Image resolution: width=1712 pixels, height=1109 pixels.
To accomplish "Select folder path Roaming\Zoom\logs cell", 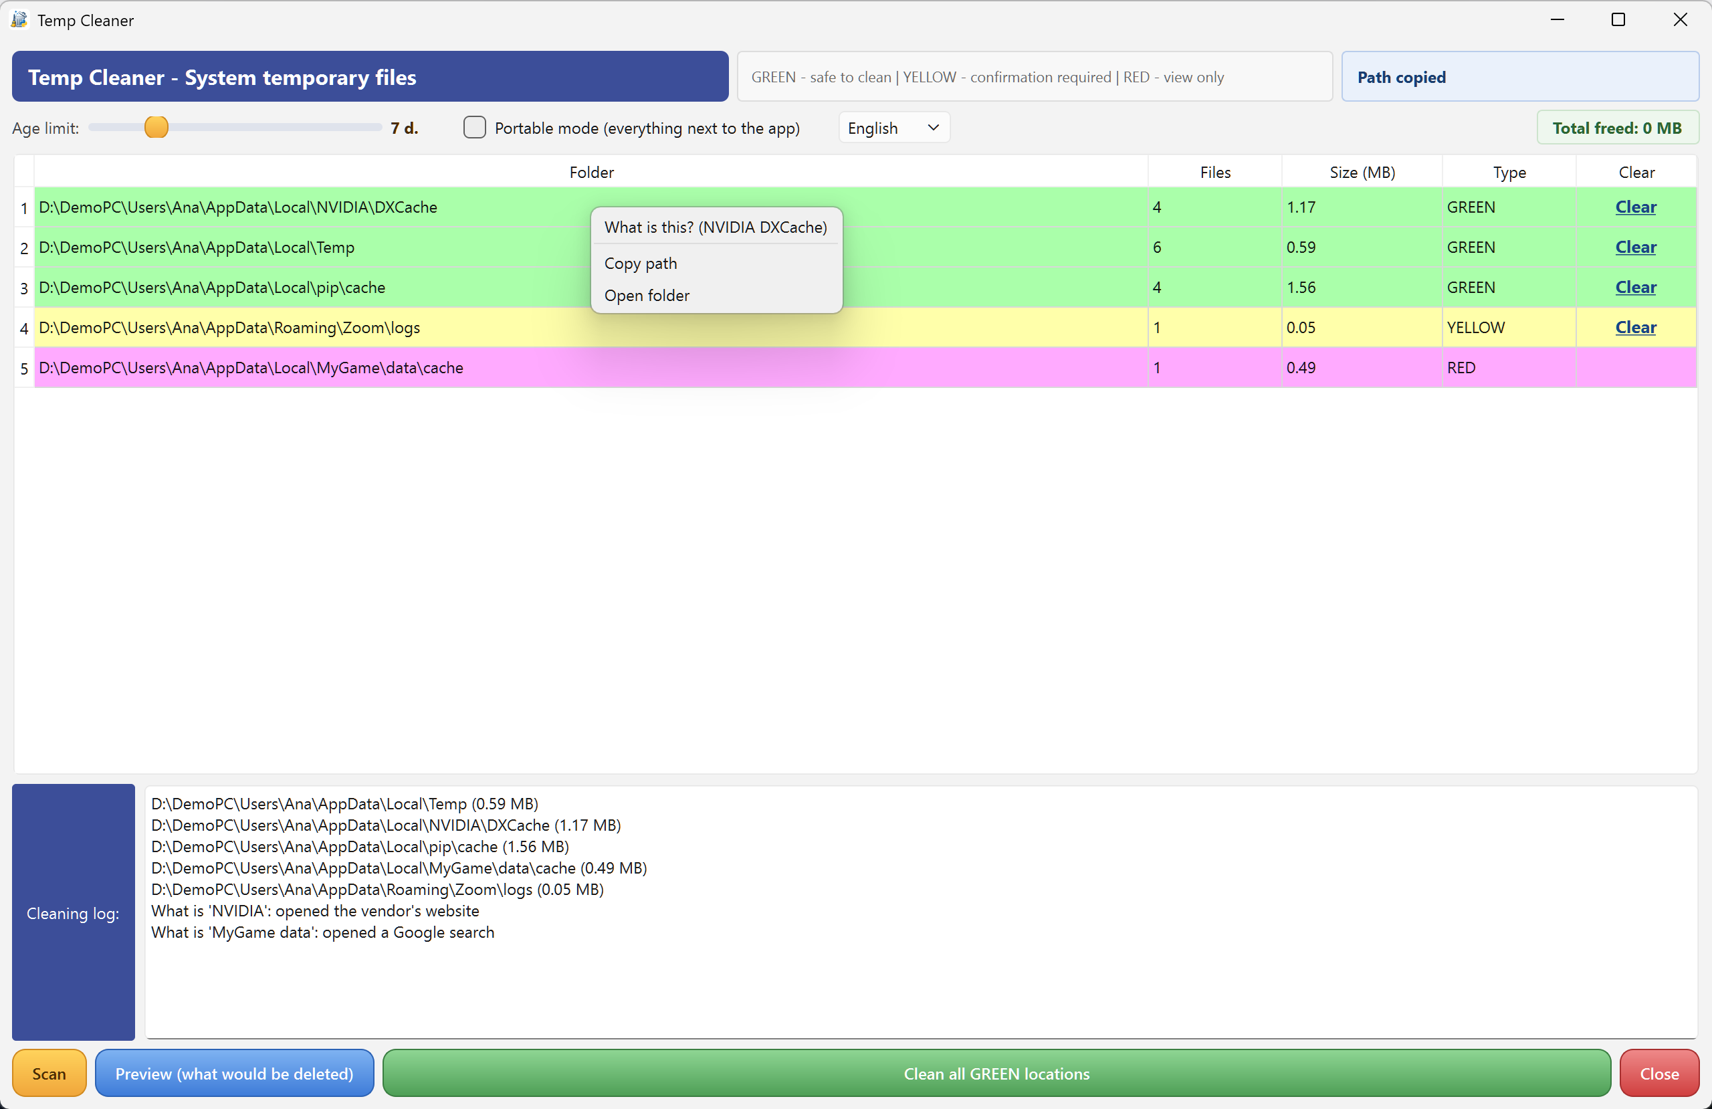I will [x=591, y=328].
